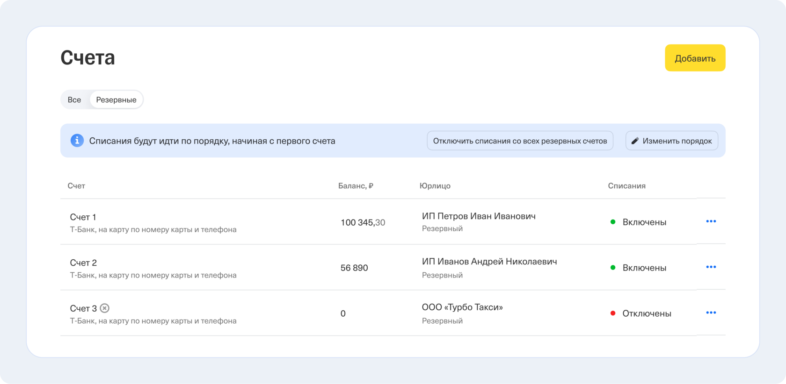Click the green status dot for Счет 1

613,222
